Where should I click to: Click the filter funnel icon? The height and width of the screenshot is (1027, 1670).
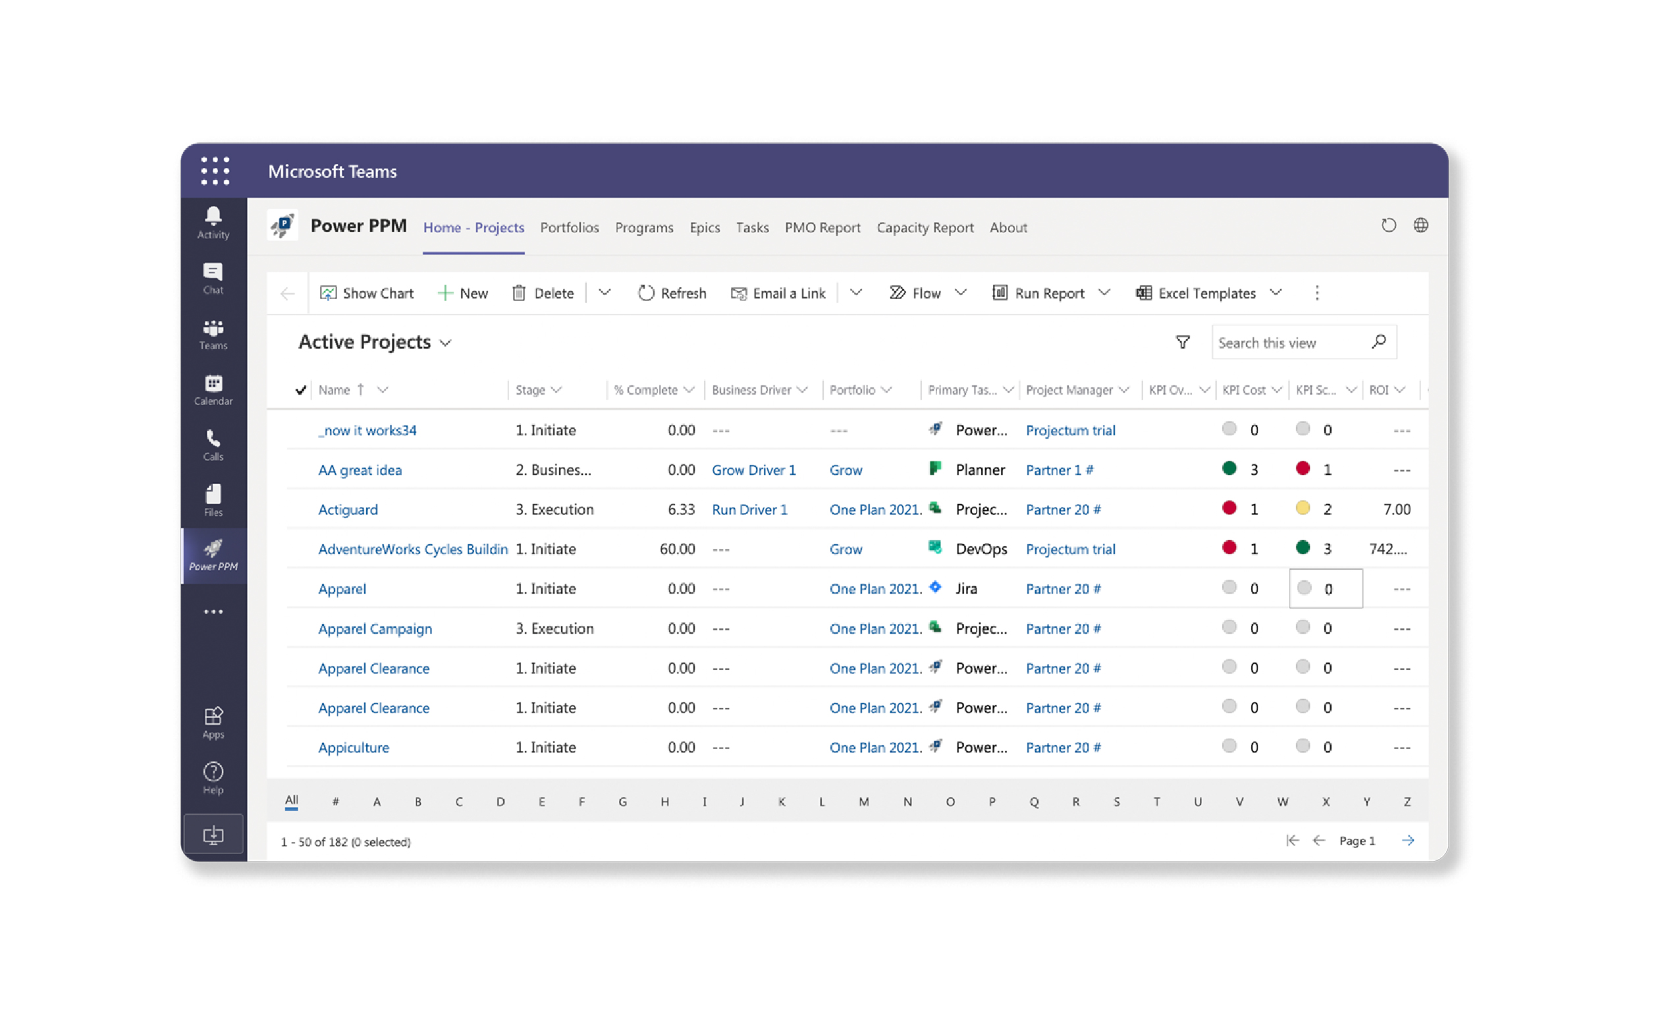coord(1182,343)
